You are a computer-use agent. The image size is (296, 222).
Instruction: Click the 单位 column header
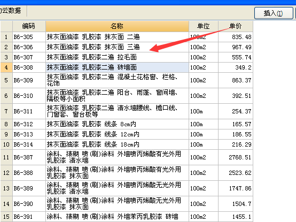tap(204, 26)
